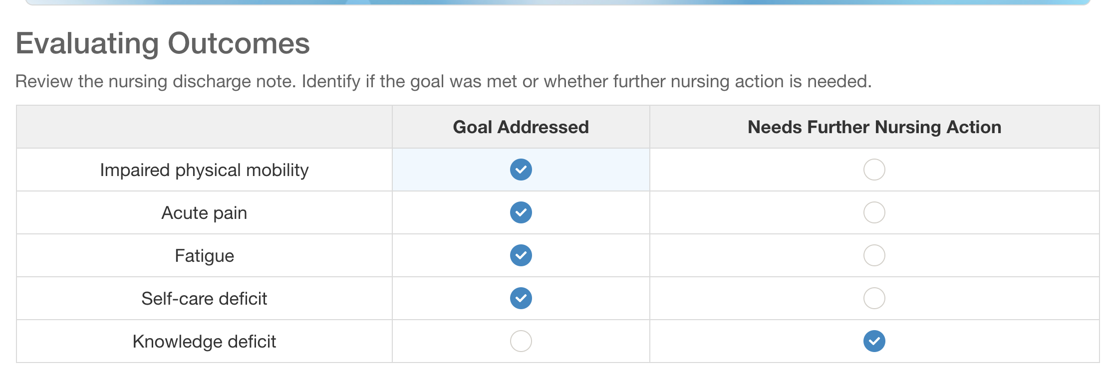
Task: Select Goal Addressed for Self-care deficit
Action: click(x=521, y=298)
